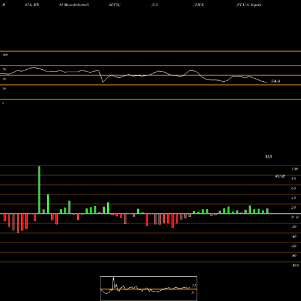Click the tallest green MR bar
The width and height of the screenshot is (301, 301).
(x=39, y=190)
